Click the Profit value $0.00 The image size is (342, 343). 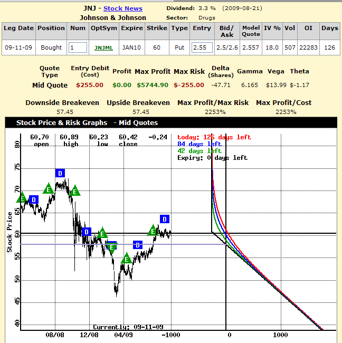click(122, 85)
